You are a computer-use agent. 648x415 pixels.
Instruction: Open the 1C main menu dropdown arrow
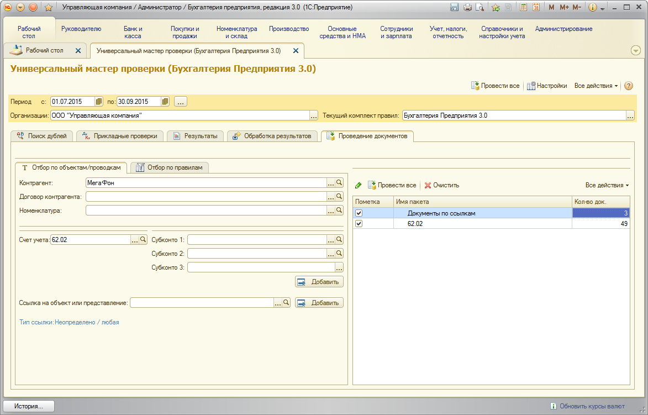click(x=20, y=7)
